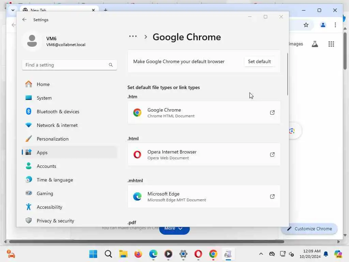
Task: Click open icon on .mhtml Edge row
Action: (272, 196)
